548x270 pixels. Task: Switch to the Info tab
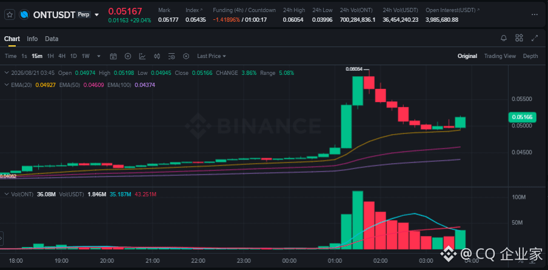[32, 39]
